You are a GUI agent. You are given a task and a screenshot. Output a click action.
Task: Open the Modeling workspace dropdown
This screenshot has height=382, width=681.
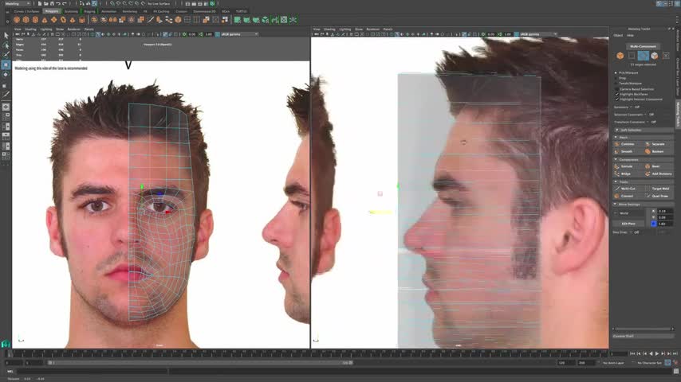[x=16, y=3]
